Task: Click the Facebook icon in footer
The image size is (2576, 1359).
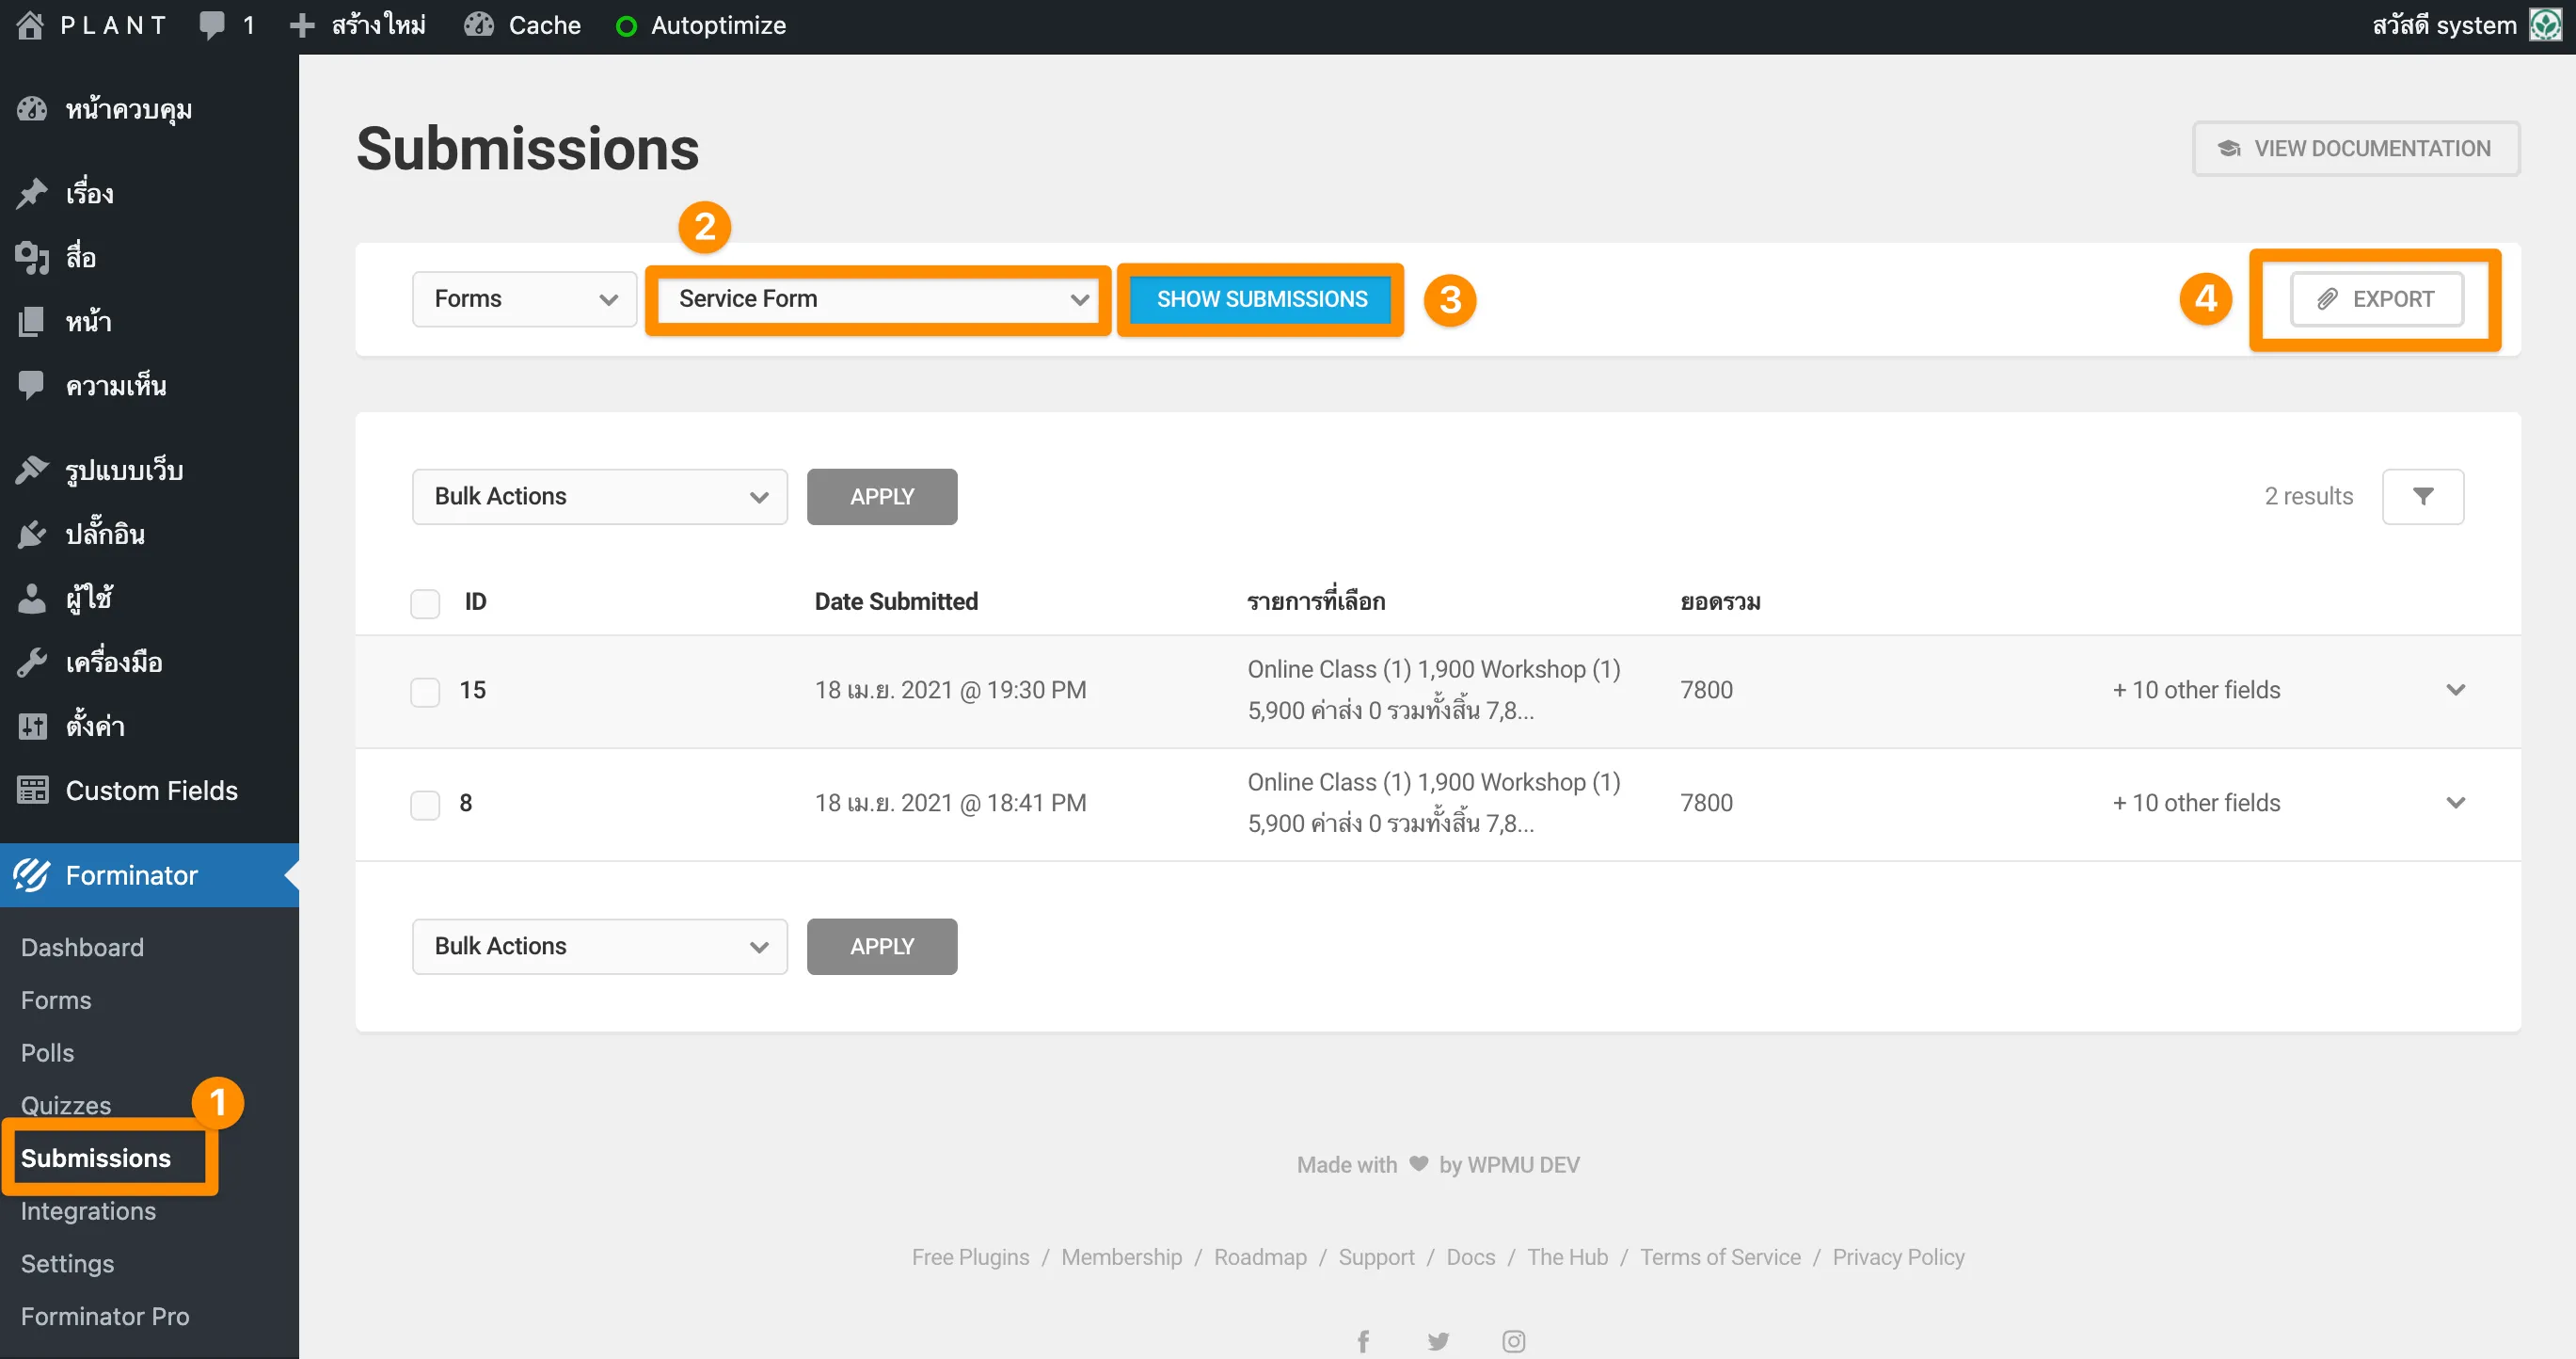Action: point(1362,1341)
